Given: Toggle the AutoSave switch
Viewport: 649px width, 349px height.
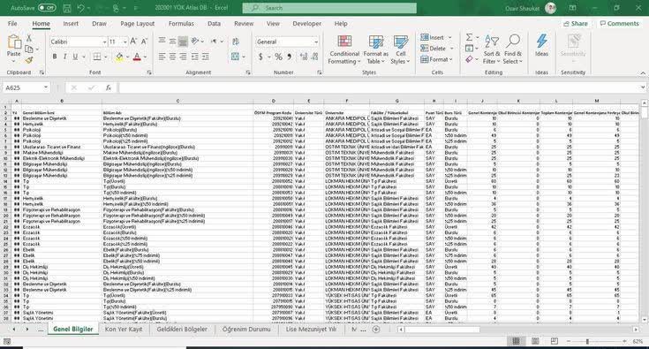Looking at the screenshot, I should point(47,8).
